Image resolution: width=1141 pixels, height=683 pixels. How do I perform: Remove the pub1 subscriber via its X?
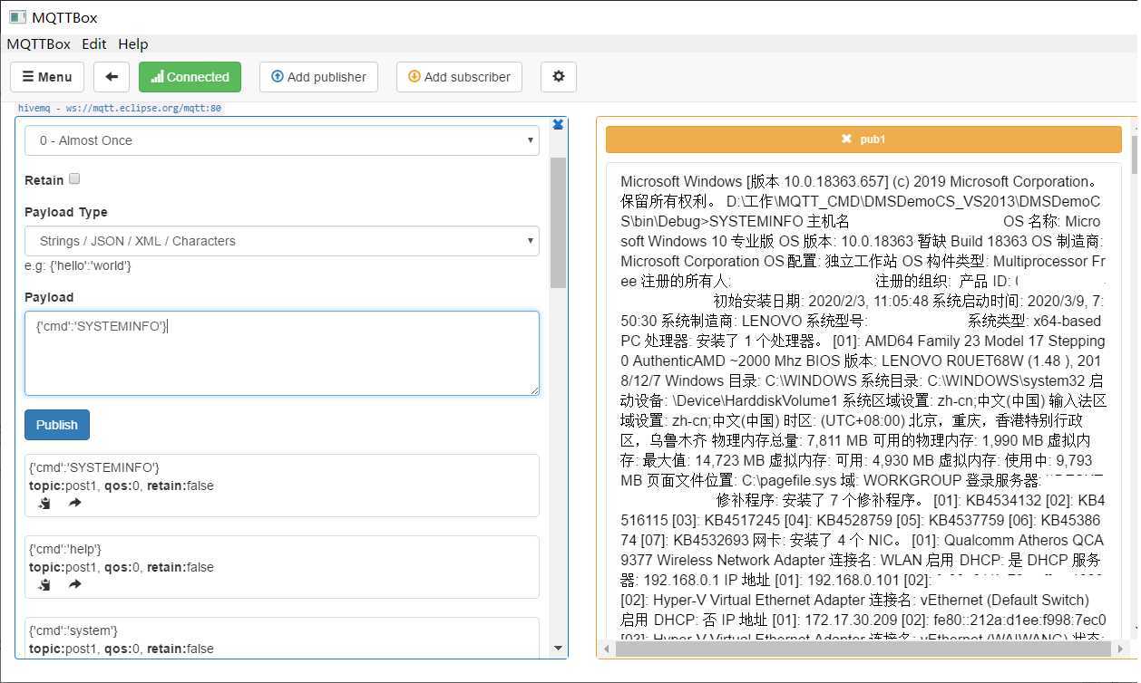click(846, 139)
